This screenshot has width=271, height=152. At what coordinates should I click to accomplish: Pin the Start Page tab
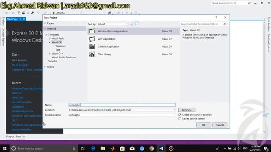20,19
